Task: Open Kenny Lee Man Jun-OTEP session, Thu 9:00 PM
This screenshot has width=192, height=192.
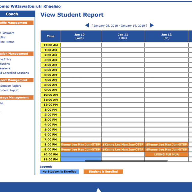Action: (x=123, y=149)
